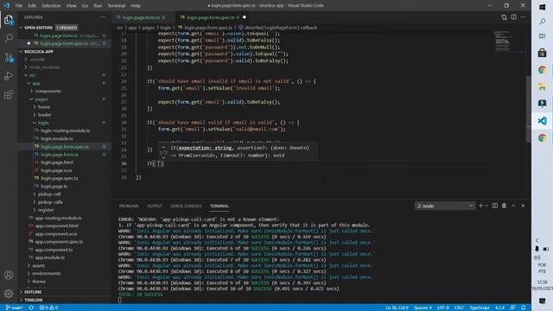The image size is (553, 311).
Task: Click the Ln 36, Col 9 status item
Action: pos(397,308)
